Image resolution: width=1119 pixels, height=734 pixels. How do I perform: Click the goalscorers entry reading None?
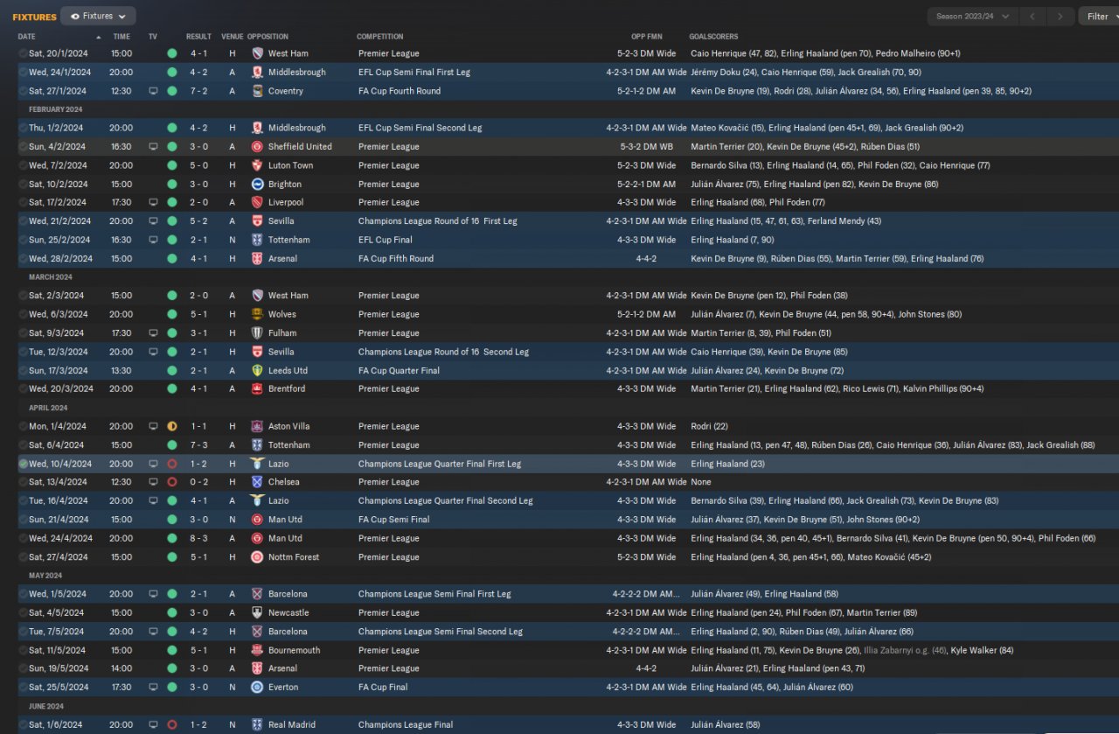[701, 482]
